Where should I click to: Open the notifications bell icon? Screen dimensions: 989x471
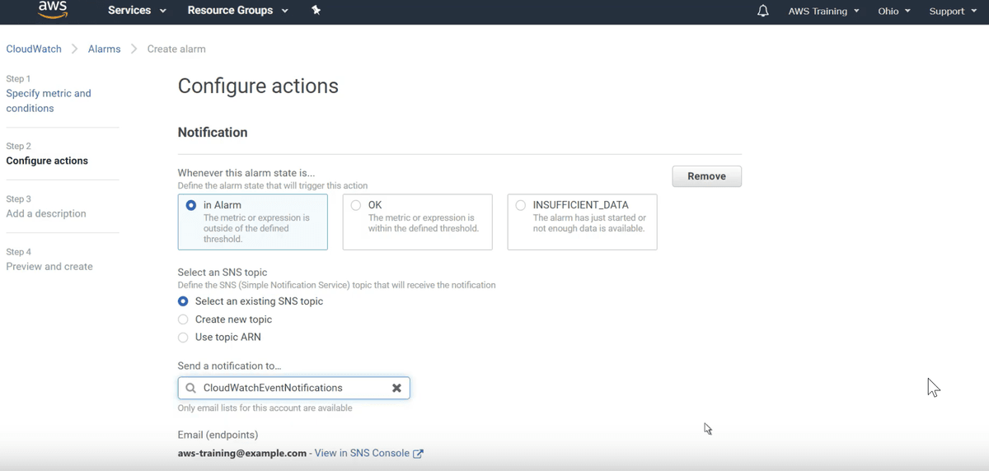(x=763, y=11)
